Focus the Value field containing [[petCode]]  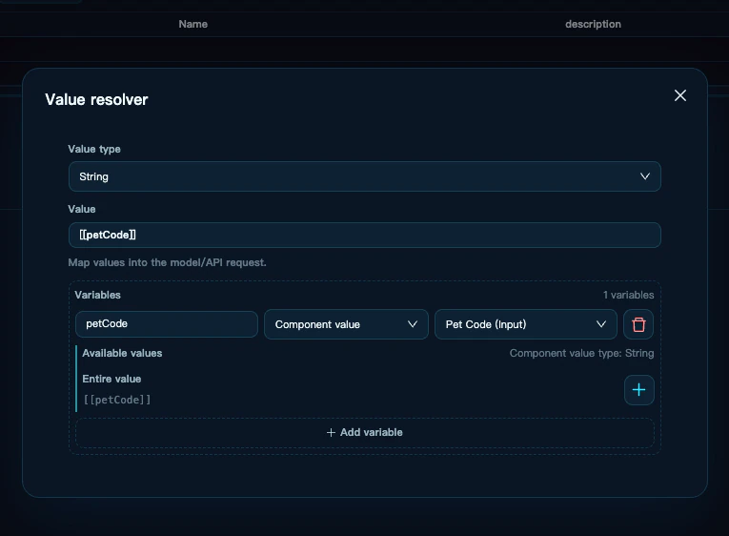364,235
